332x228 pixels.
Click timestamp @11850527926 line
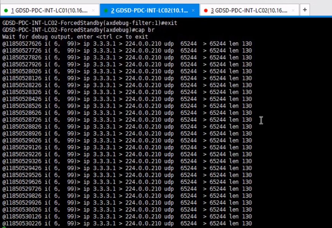click(x=127, y=64)
